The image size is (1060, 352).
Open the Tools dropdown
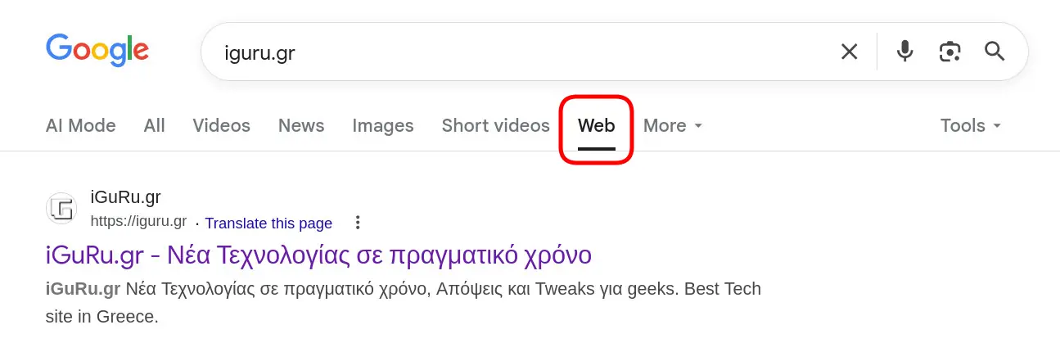[x=971, y=126]
